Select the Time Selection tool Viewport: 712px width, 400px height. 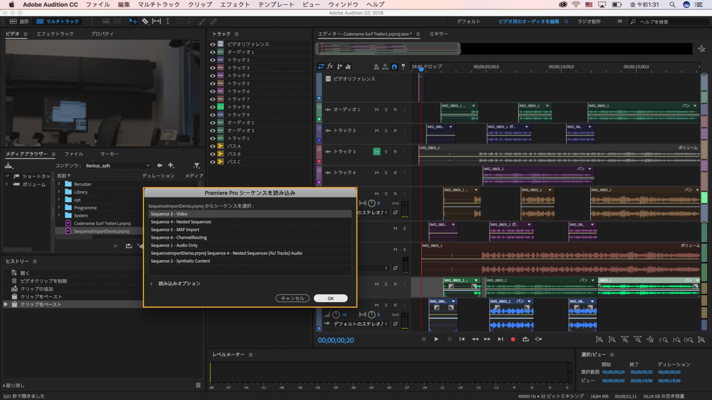[168, 21]
